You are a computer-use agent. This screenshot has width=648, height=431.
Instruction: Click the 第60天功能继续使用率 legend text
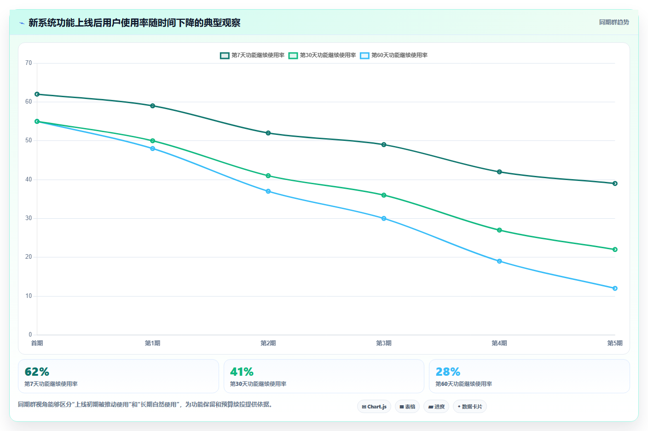tap(399, 55)
